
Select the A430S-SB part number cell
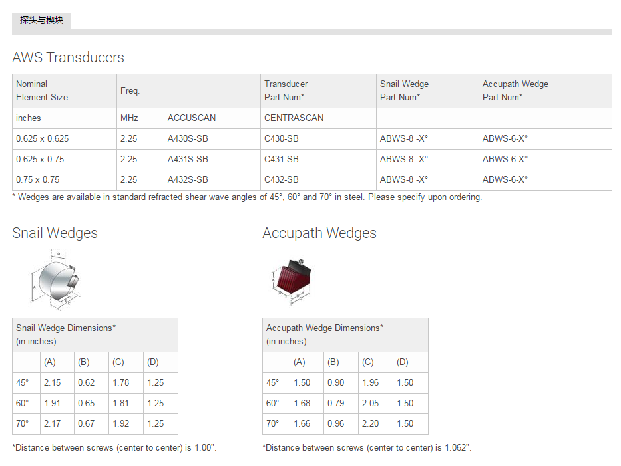pos(188,139)
